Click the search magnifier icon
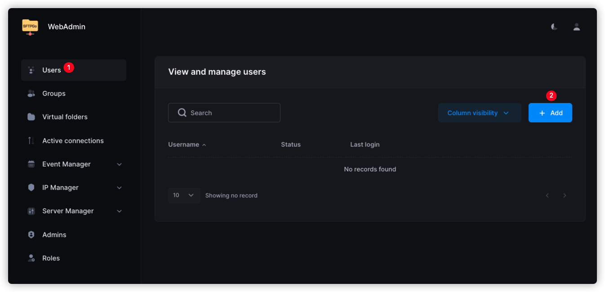Image resolution: width=605 pixels, height=292 pixels. [x=182, y=112]
